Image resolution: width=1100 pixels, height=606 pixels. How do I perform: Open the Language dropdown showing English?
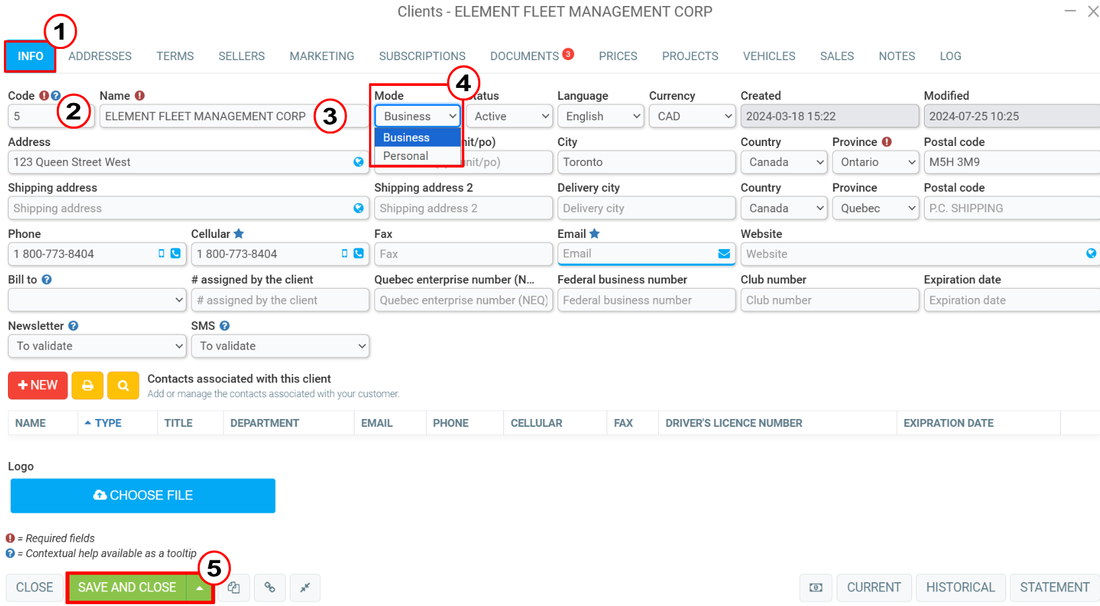point(601,116)
